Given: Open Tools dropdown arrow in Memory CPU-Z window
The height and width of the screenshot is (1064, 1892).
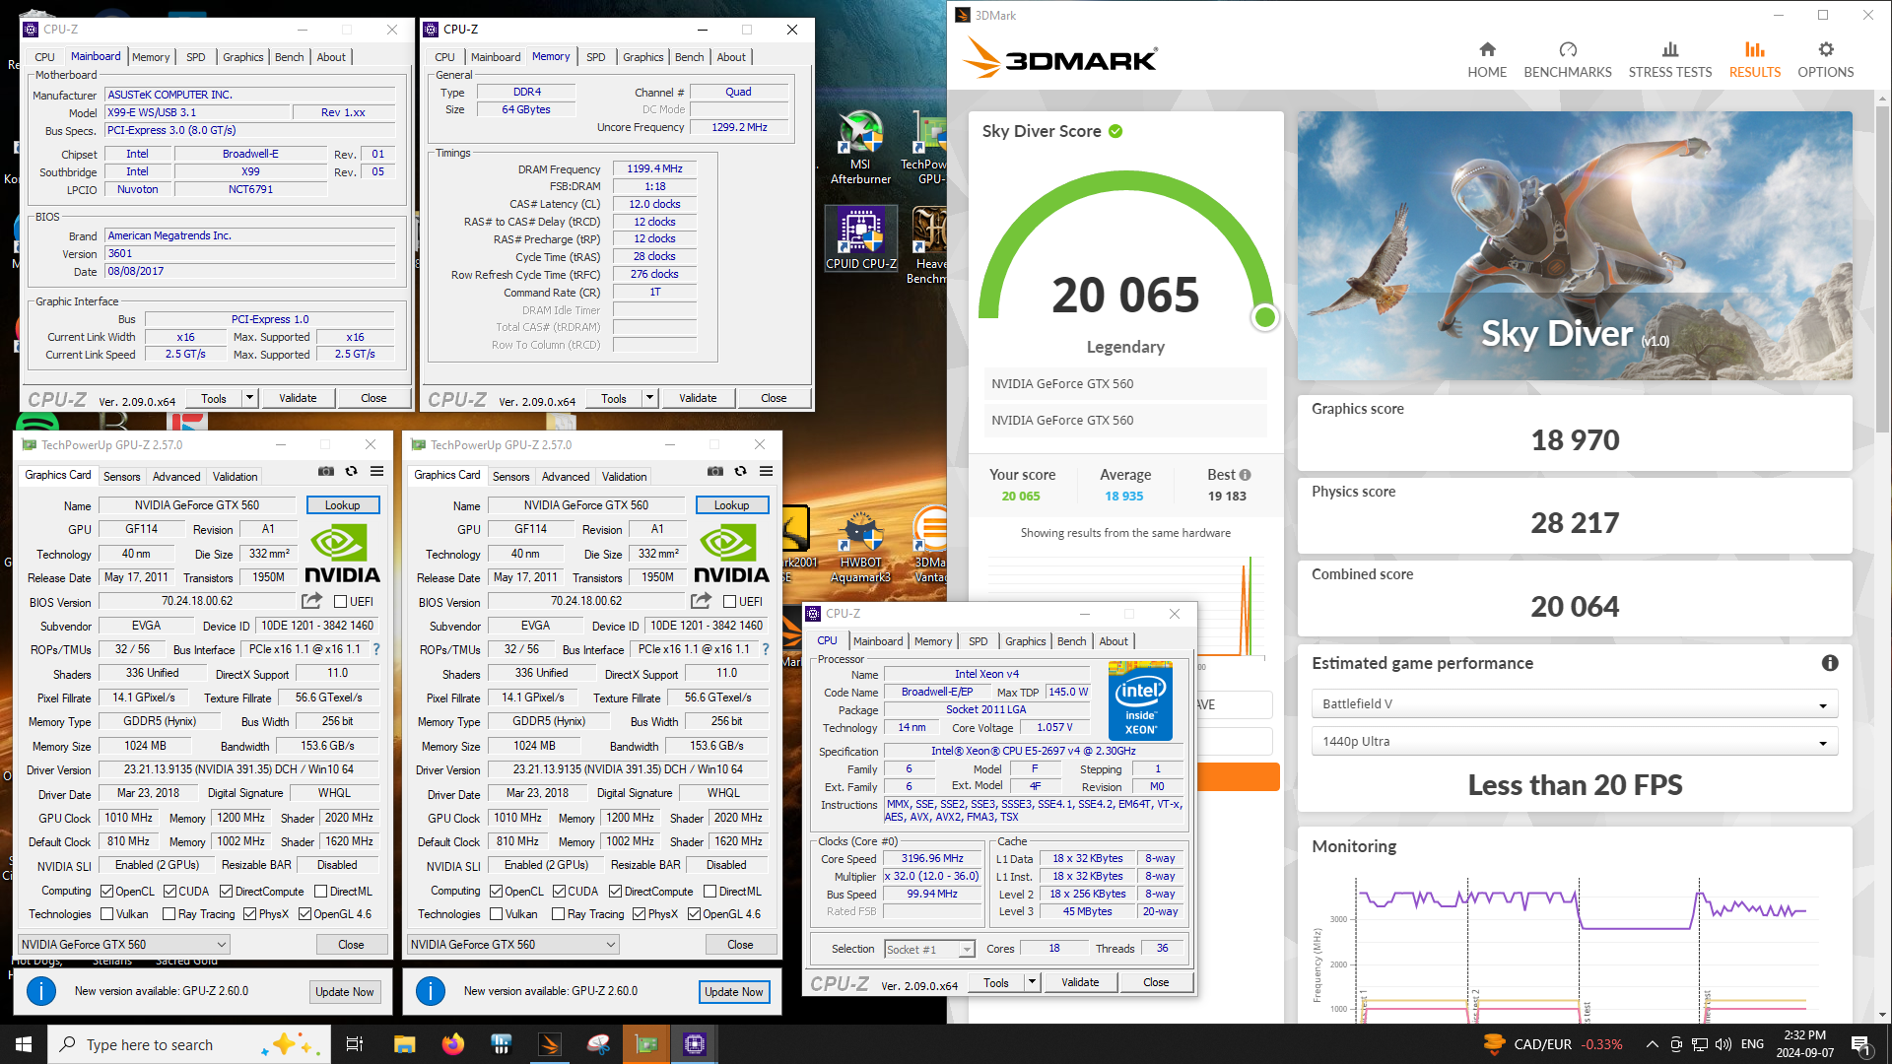Looking at the screenshot, I should (x=649, y=398).
